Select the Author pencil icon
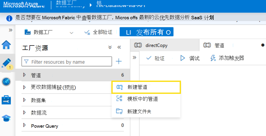Image resolution: width=266 pixels, height=136 pixels. pyautogui.click(x=7, y=63)
